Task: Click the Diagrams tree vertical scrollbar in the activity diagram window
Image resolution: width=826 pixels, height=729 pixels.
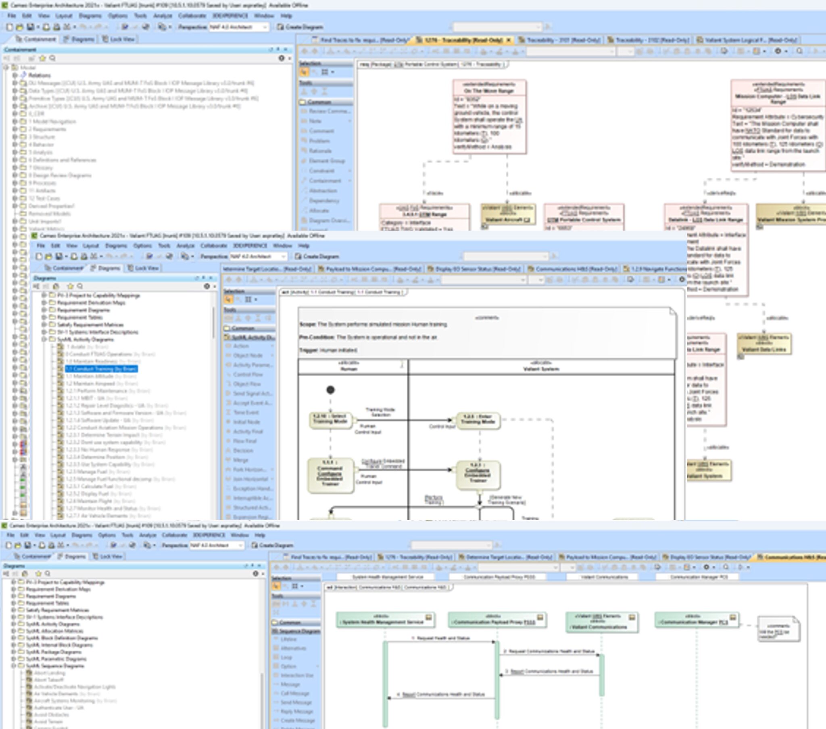Action: pos(213,323)
